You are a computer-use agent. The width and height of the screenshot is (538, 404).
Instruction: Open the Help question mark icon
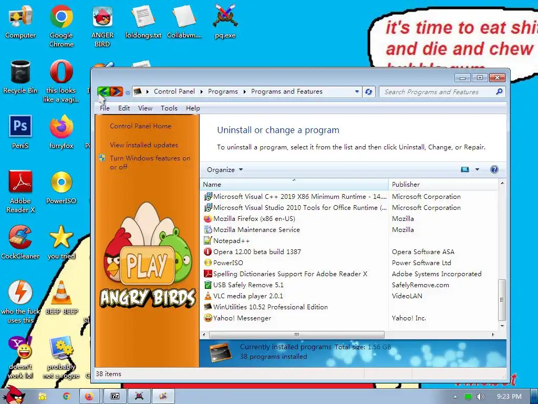click(494, 169)
